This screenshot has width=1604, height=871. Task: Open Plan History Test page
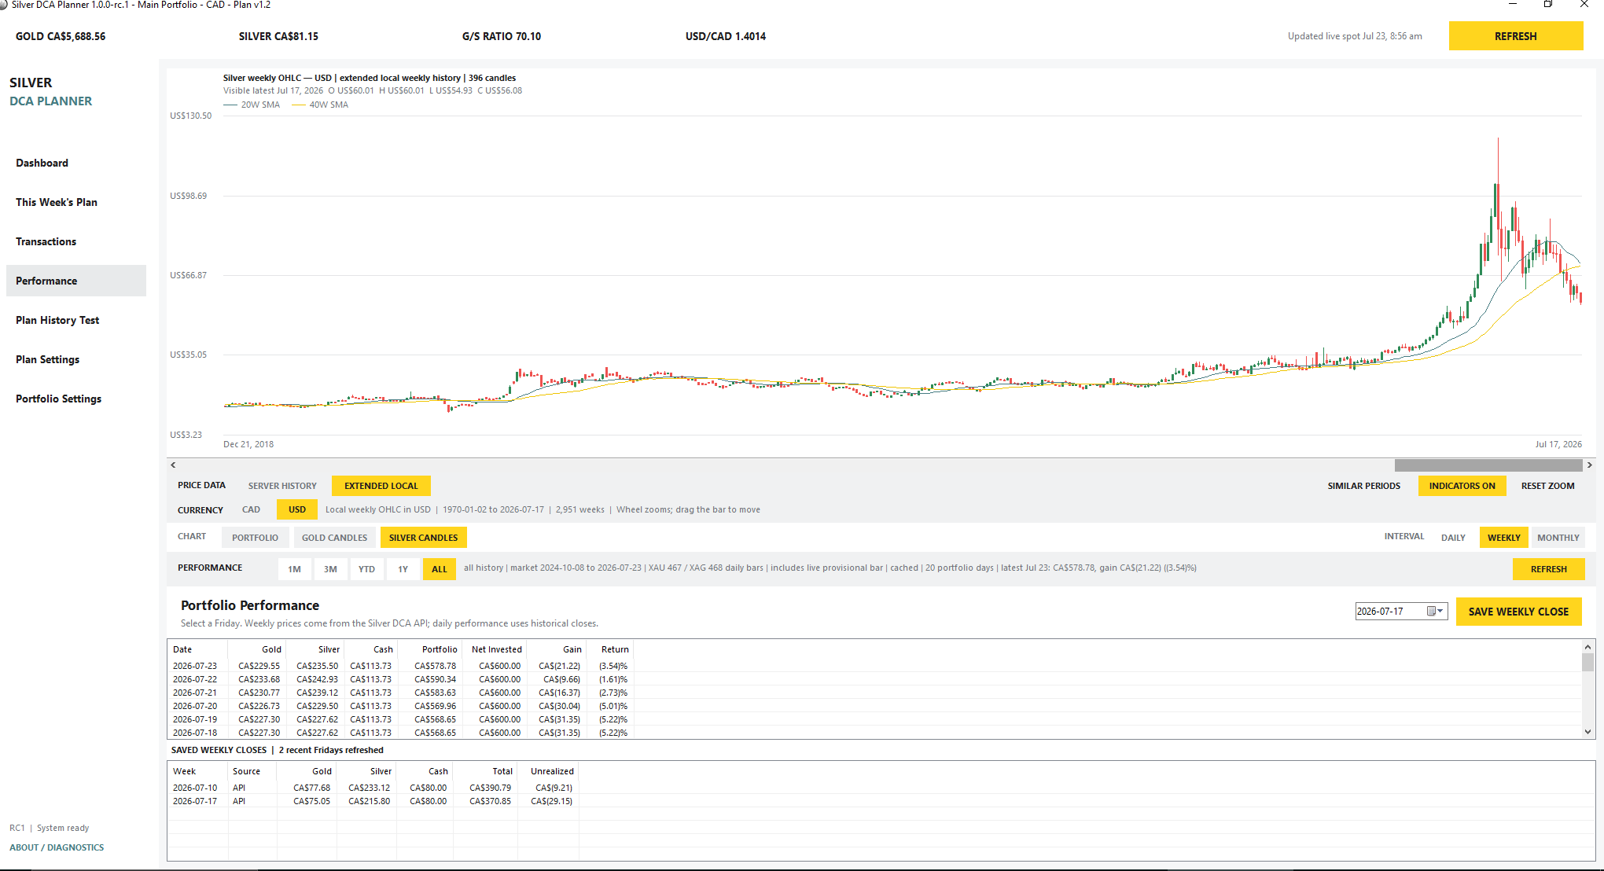(76, 320)
